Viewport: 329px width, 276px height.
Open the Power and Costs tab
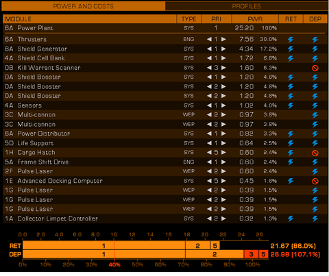tap(83, 6)
